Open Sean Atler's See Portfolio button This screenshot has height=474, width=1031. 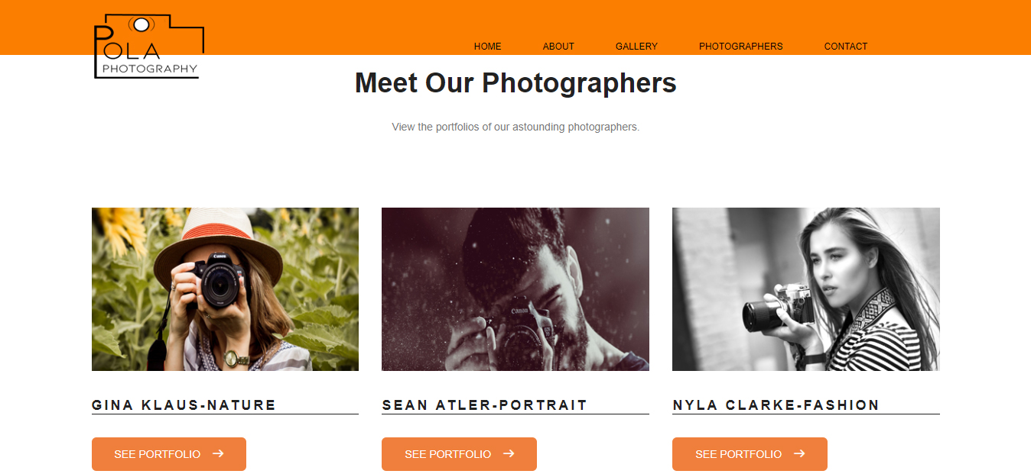tap(459, 454)
